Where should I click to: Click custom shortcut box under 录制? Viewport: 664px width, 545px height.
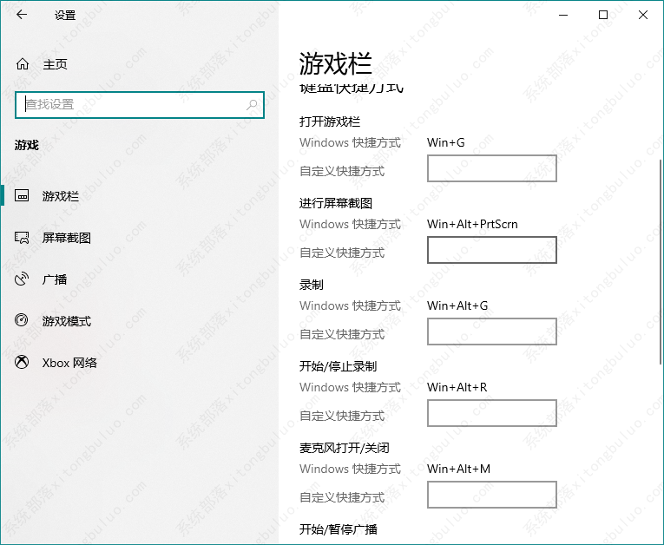pyautogui.click(x=491, y=332)
